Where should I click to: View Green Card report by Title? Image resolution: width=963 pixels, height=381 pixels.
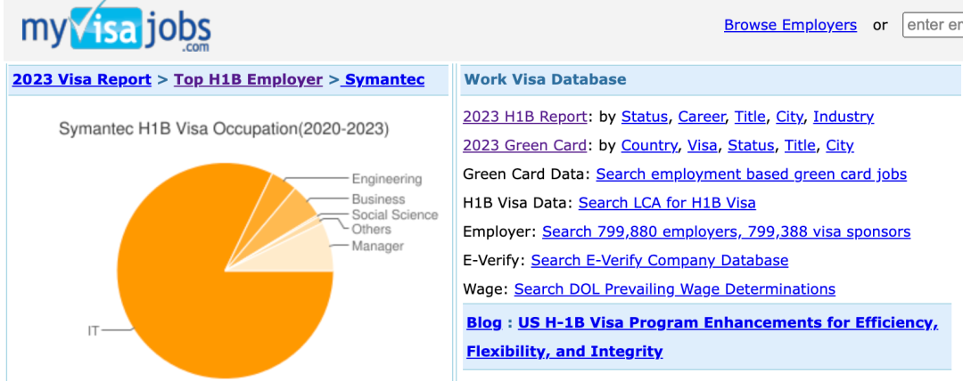click(x=800, y=145)
